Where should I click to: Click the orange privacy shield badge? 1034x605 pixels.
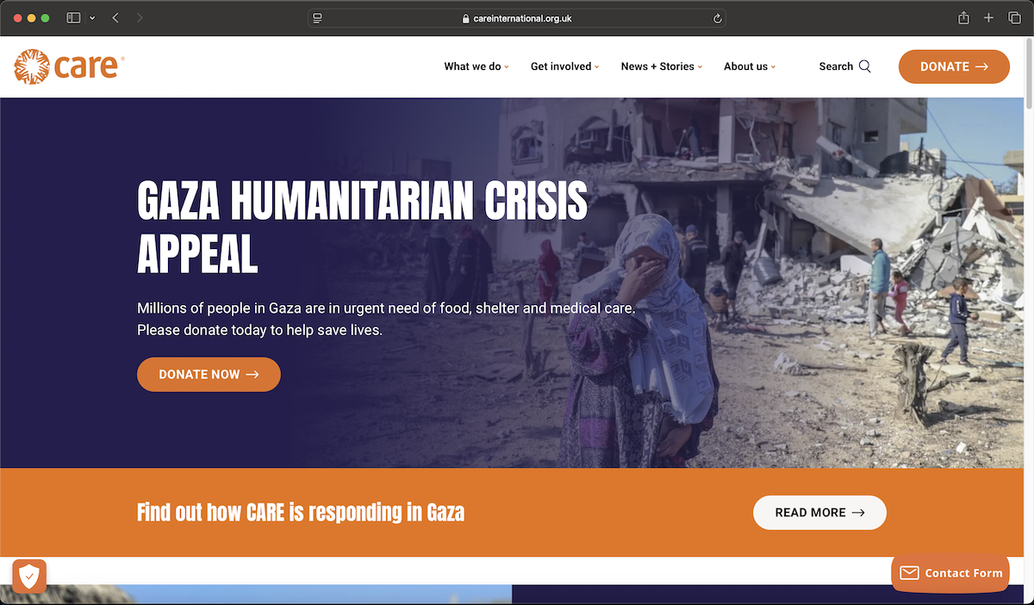(29, 576)
